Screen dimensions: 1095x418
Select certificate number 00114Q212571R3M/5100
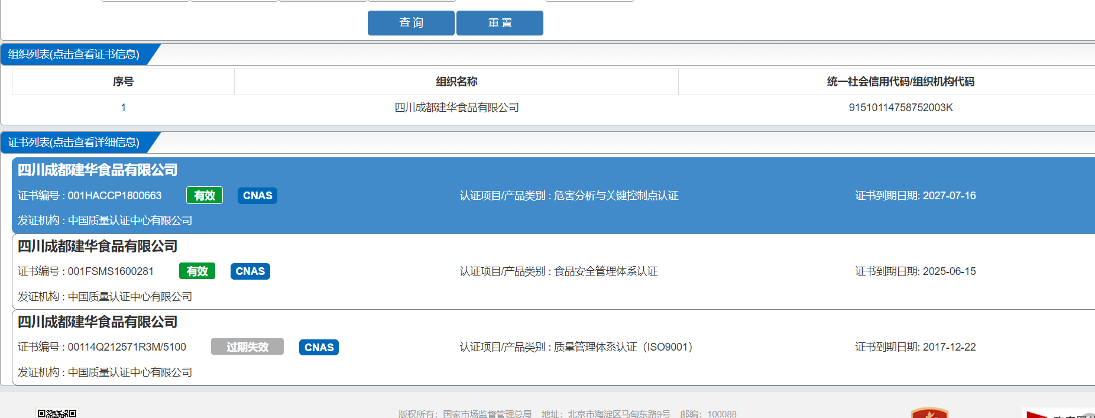point(127,347)
